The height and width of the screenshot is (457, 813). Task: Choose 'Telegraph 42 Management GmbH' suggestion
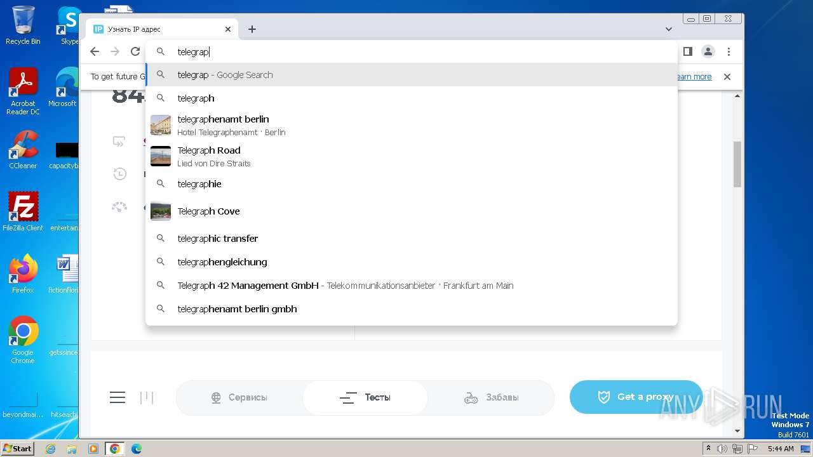click(412, 286)
